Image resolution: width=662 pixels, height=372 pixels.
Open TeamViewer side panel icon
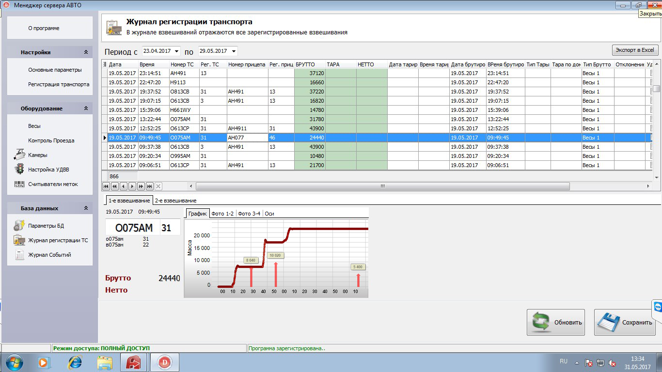tap(657, 307)
